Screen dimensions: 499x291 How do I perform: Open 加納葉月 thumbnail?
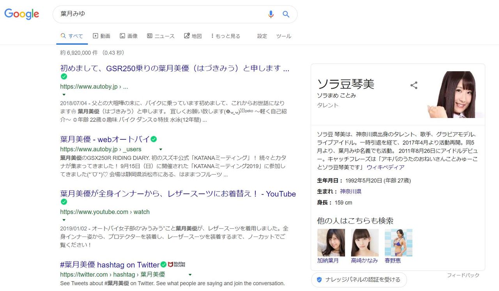331,242
